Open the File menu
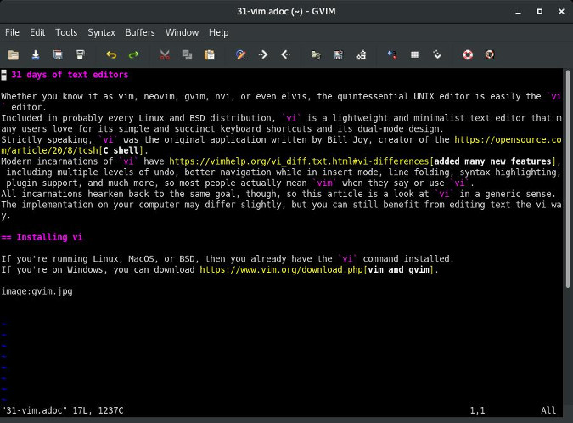573x423 pixels. click(x=13, y=32)
